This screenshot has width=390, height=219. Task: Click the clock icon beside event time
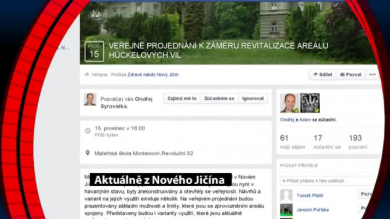pyautogui.click(x=87, y=131)
